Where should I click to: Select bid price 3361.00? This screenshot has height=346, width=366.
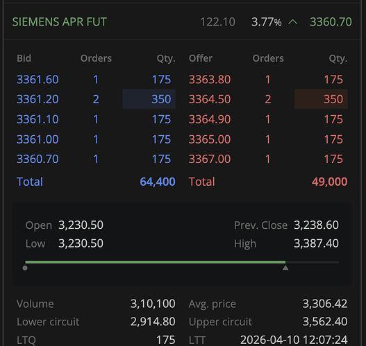[x=38, y=139]
